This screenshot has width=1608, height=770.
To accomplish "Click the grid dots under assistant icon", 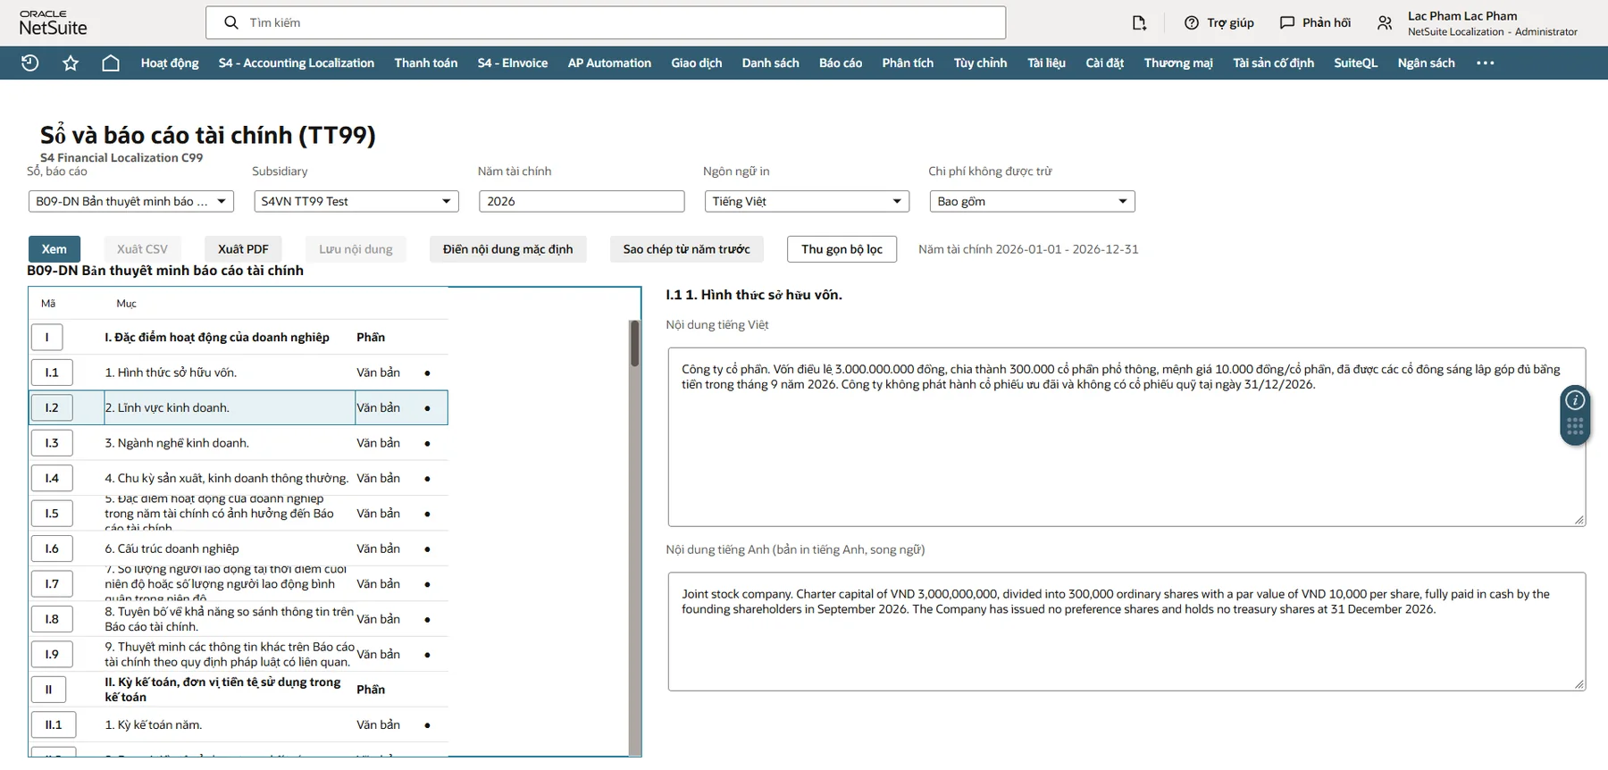I will [x=1575, y=427].
